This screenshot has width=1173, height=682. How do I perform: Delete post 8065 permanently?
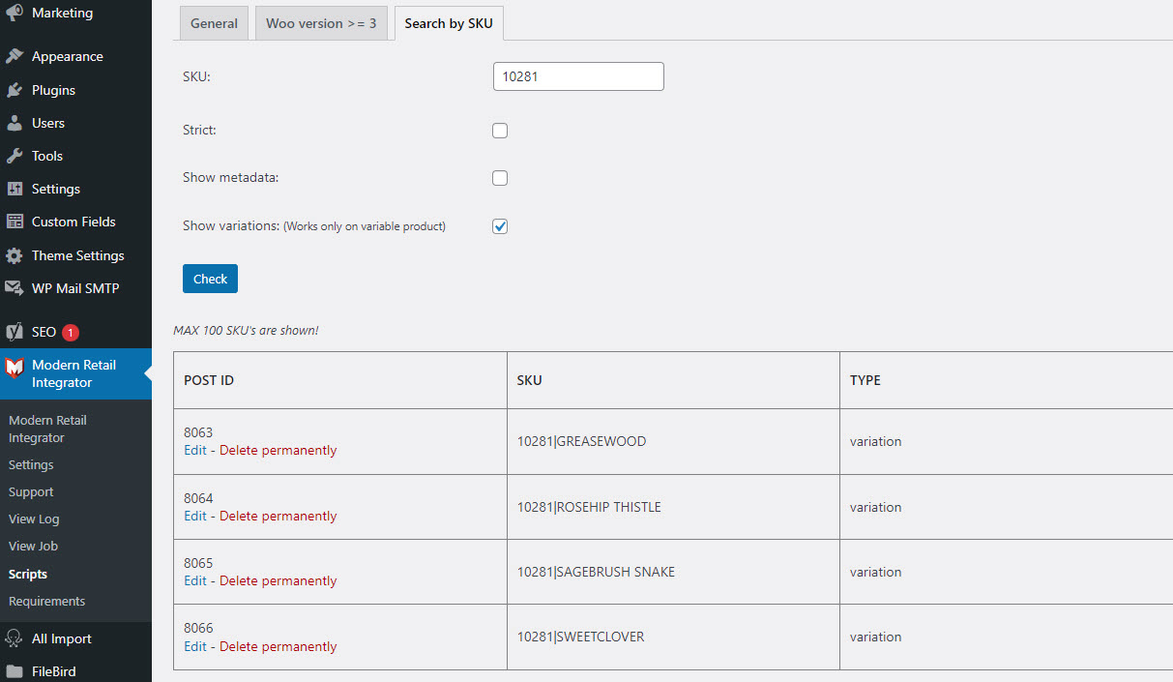279,580
